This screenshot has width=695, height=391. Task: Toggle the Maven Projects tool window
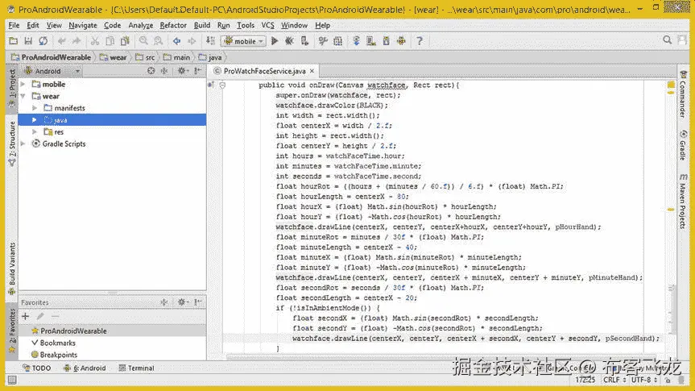[683, 201]
